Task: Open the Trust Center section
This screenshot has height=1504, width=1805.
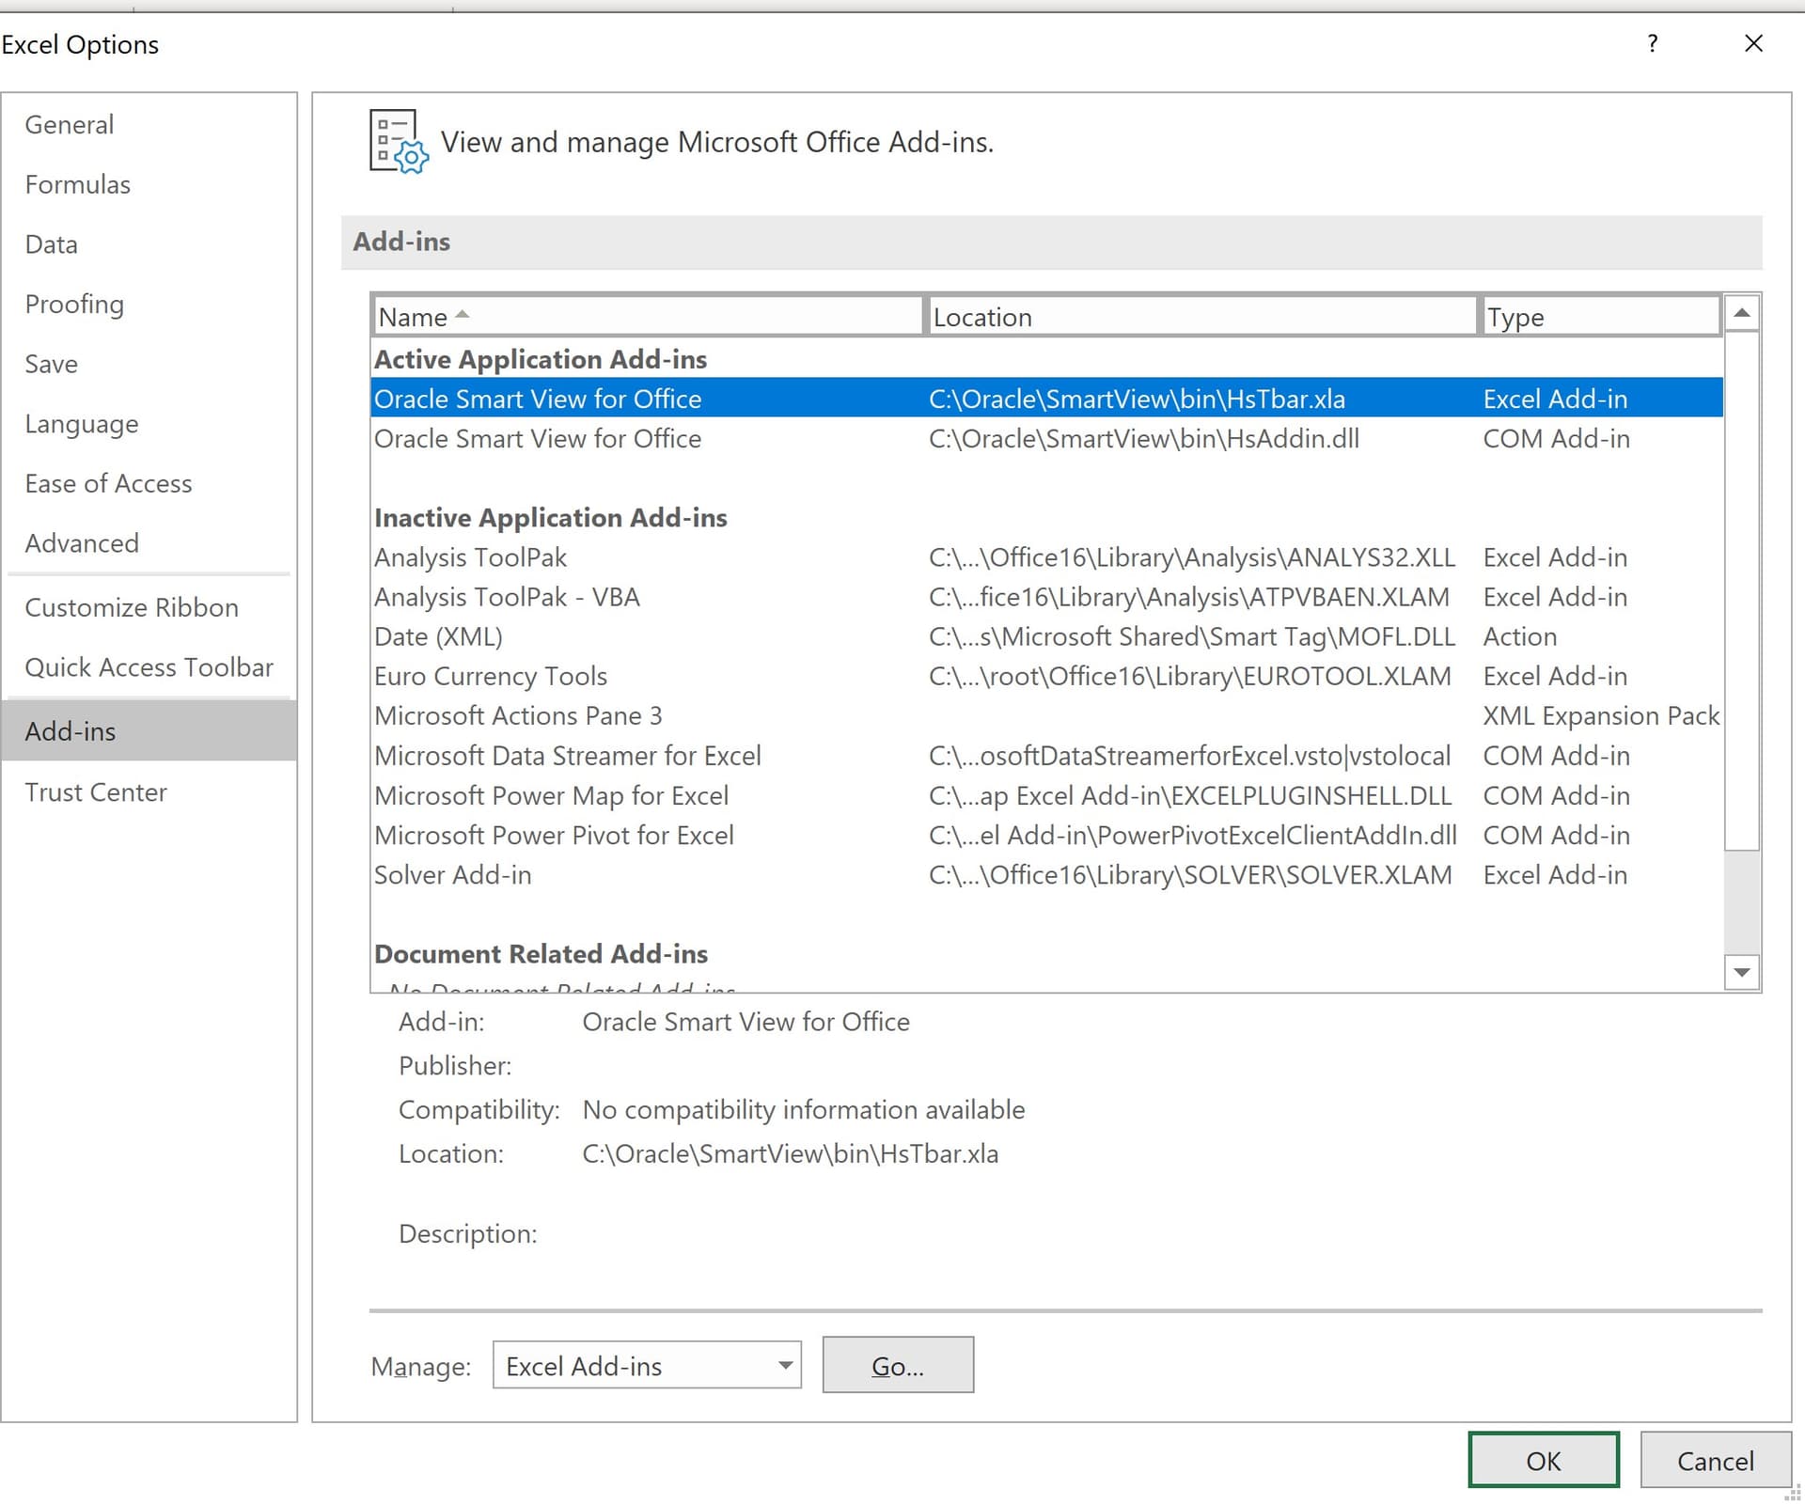Action: (96, 791)
